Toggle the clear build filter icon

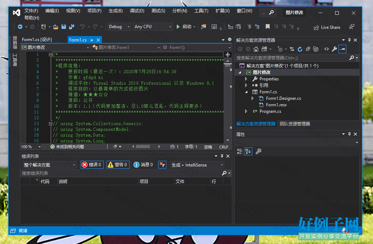point(162,165)
